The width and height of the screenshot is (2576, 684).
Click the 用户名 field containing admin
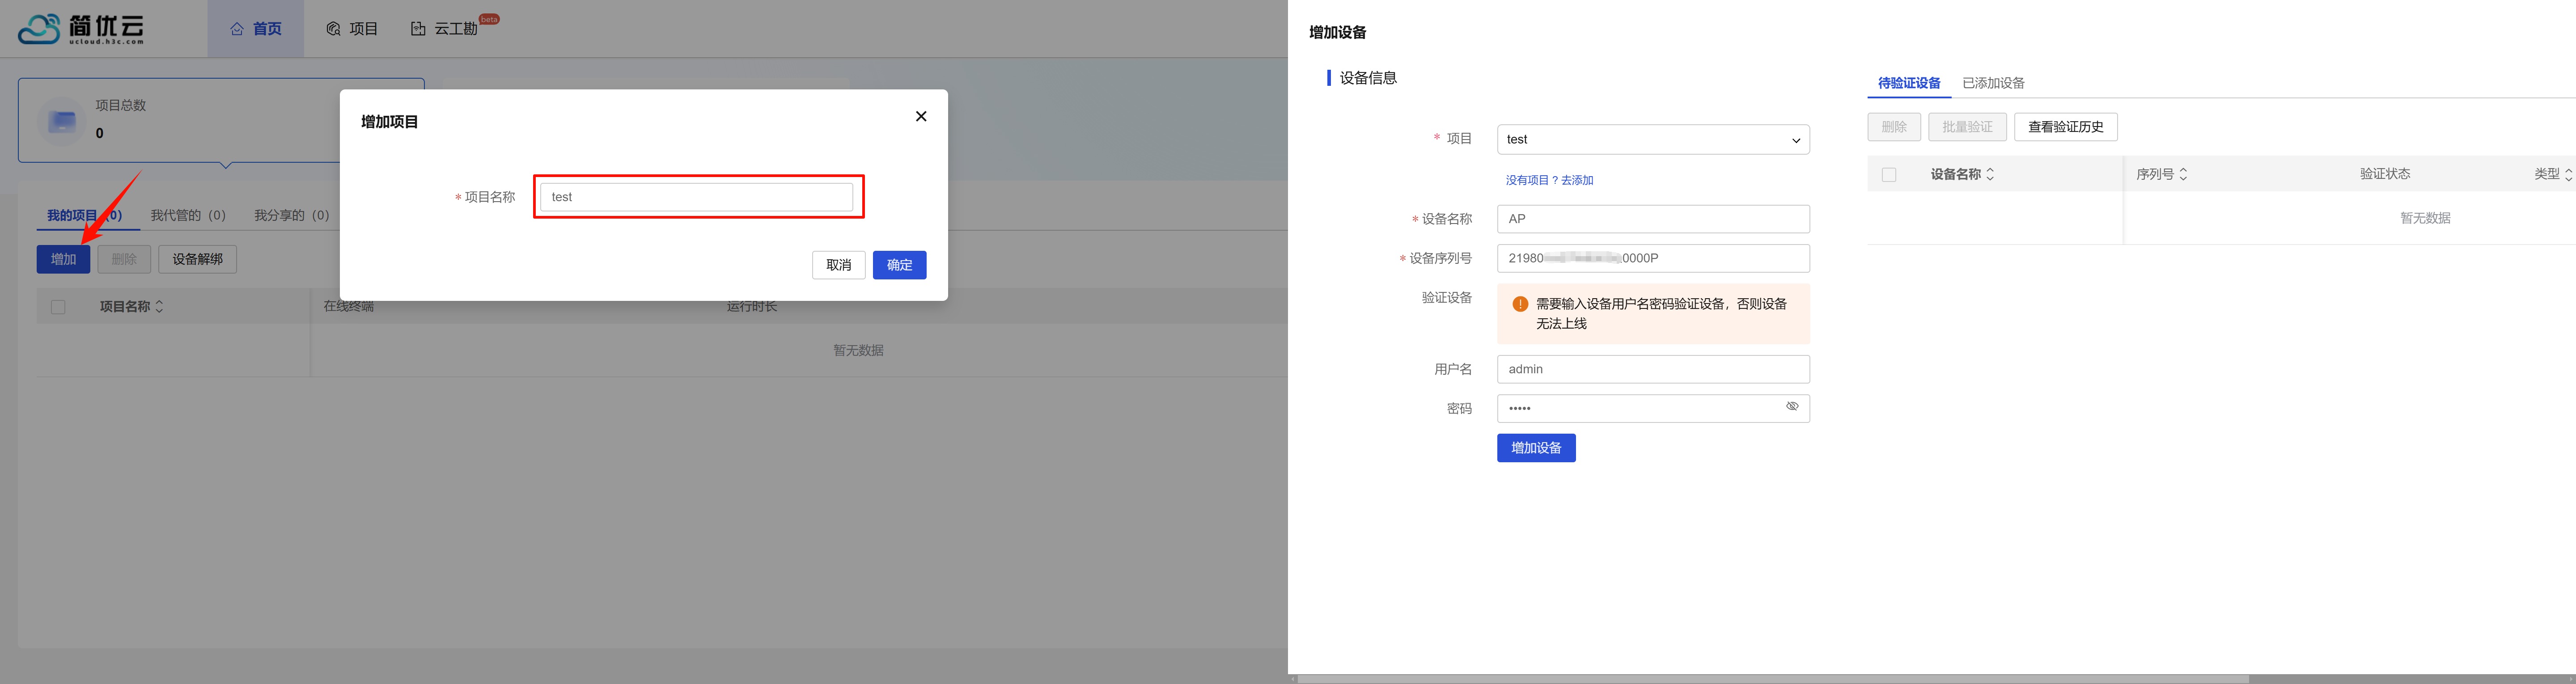[1653, 369]
